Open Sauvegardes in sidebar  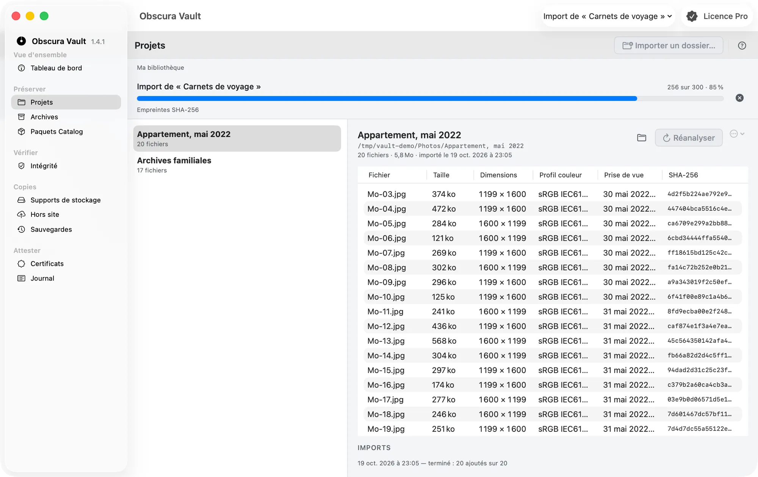pos(66,229)
